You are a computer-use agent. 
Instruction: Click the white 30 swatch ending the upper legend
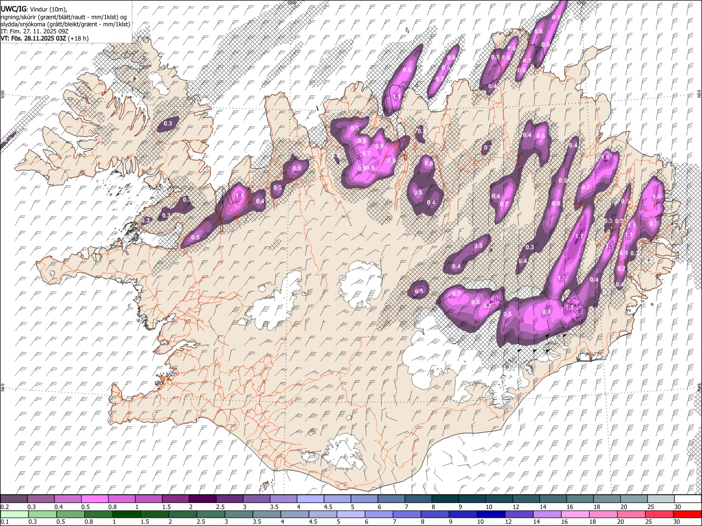[687, 499]
